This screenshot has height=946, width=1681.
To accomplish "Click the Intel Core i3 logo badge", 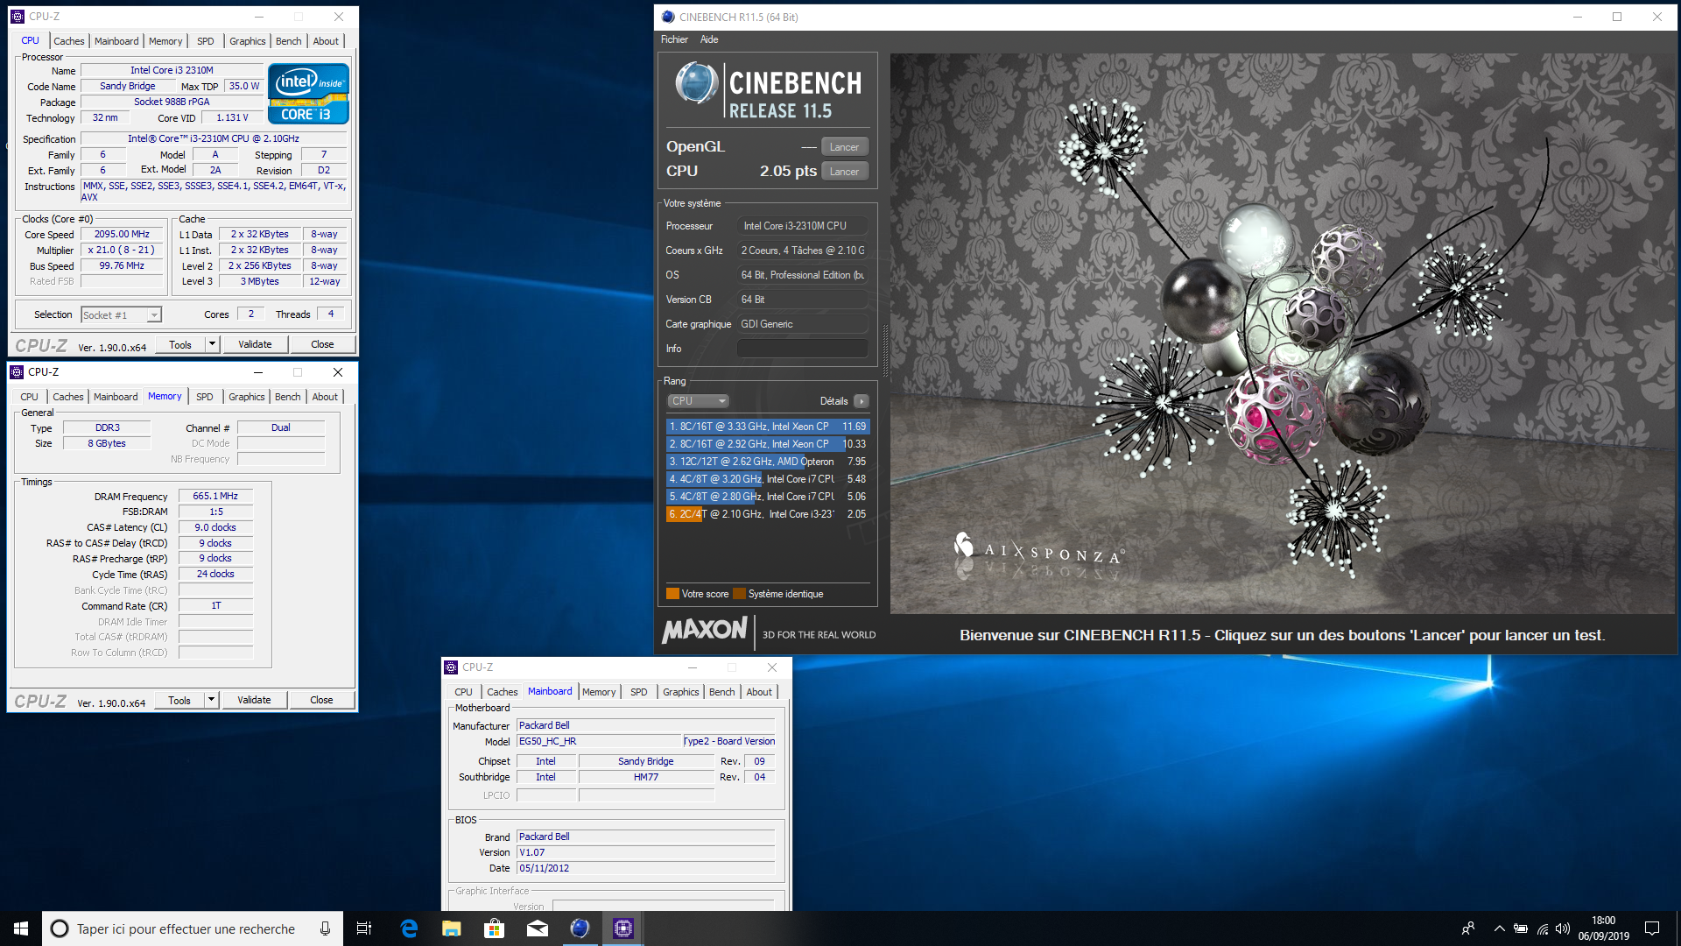I will pos(308,94).
